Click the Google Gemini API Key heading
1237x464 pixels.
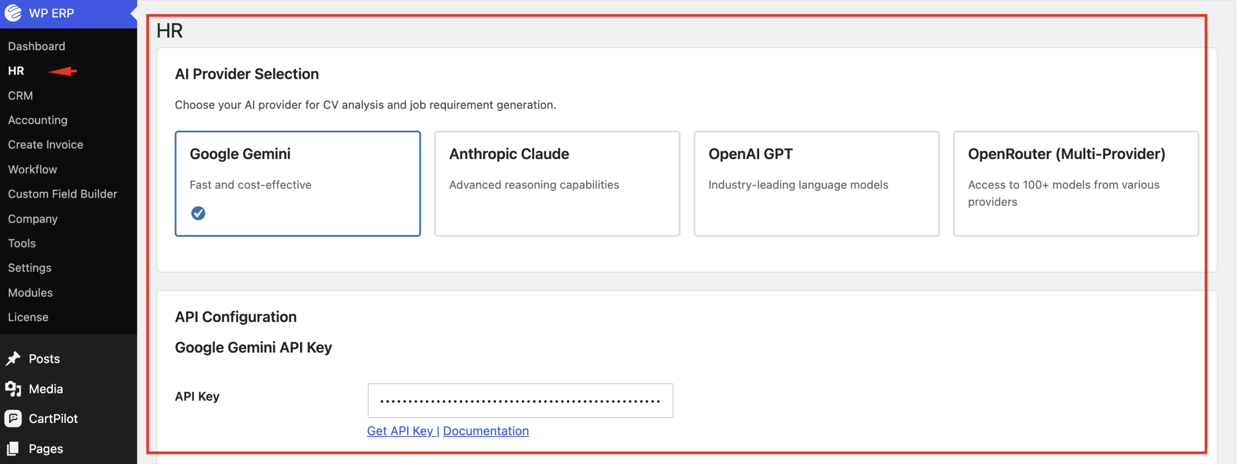(x=253, y=348)
